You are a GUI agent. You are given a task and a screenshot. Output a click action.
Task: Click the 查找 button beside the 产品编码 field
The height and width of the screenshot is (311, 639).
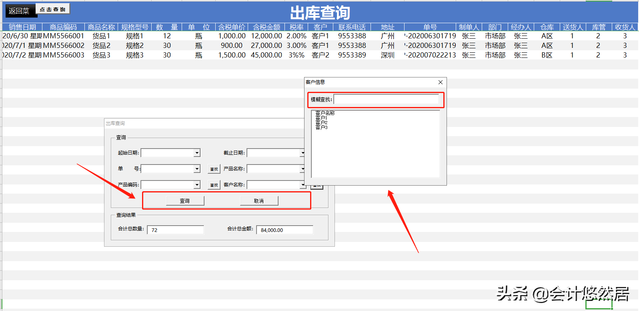tap(214, 185)
